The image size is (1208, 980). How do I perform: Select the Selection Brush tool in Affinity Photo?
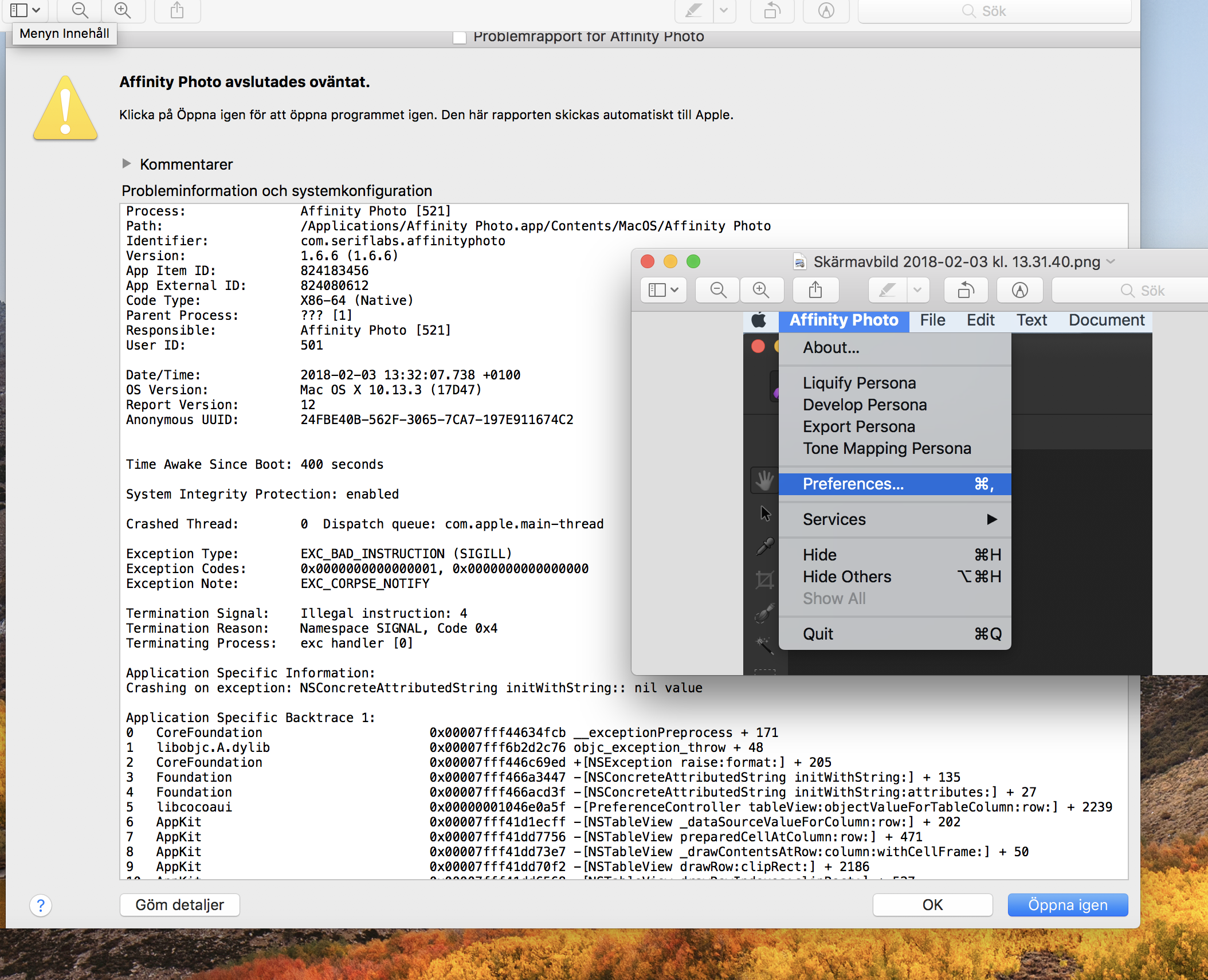tap(765, 613)
